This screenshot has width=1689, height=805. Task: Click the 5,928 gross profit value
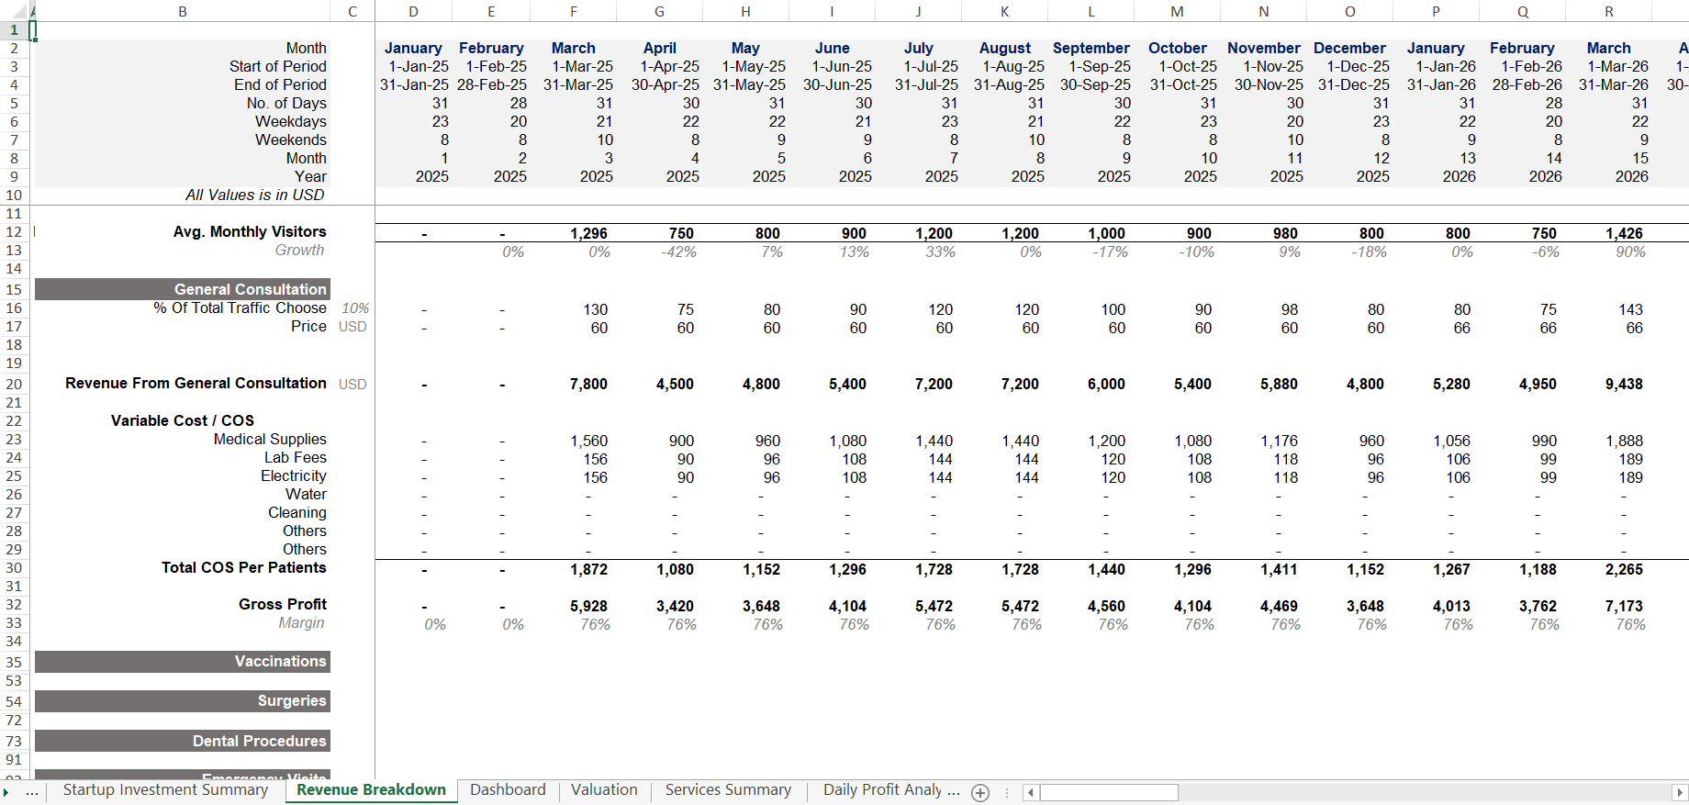(x=588, y=607)
